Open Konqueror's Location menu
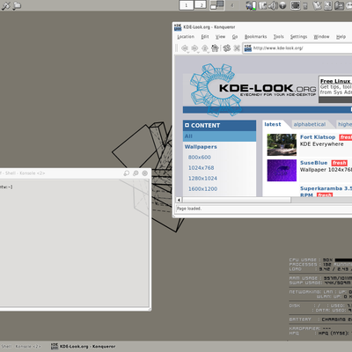 [186, 37]
